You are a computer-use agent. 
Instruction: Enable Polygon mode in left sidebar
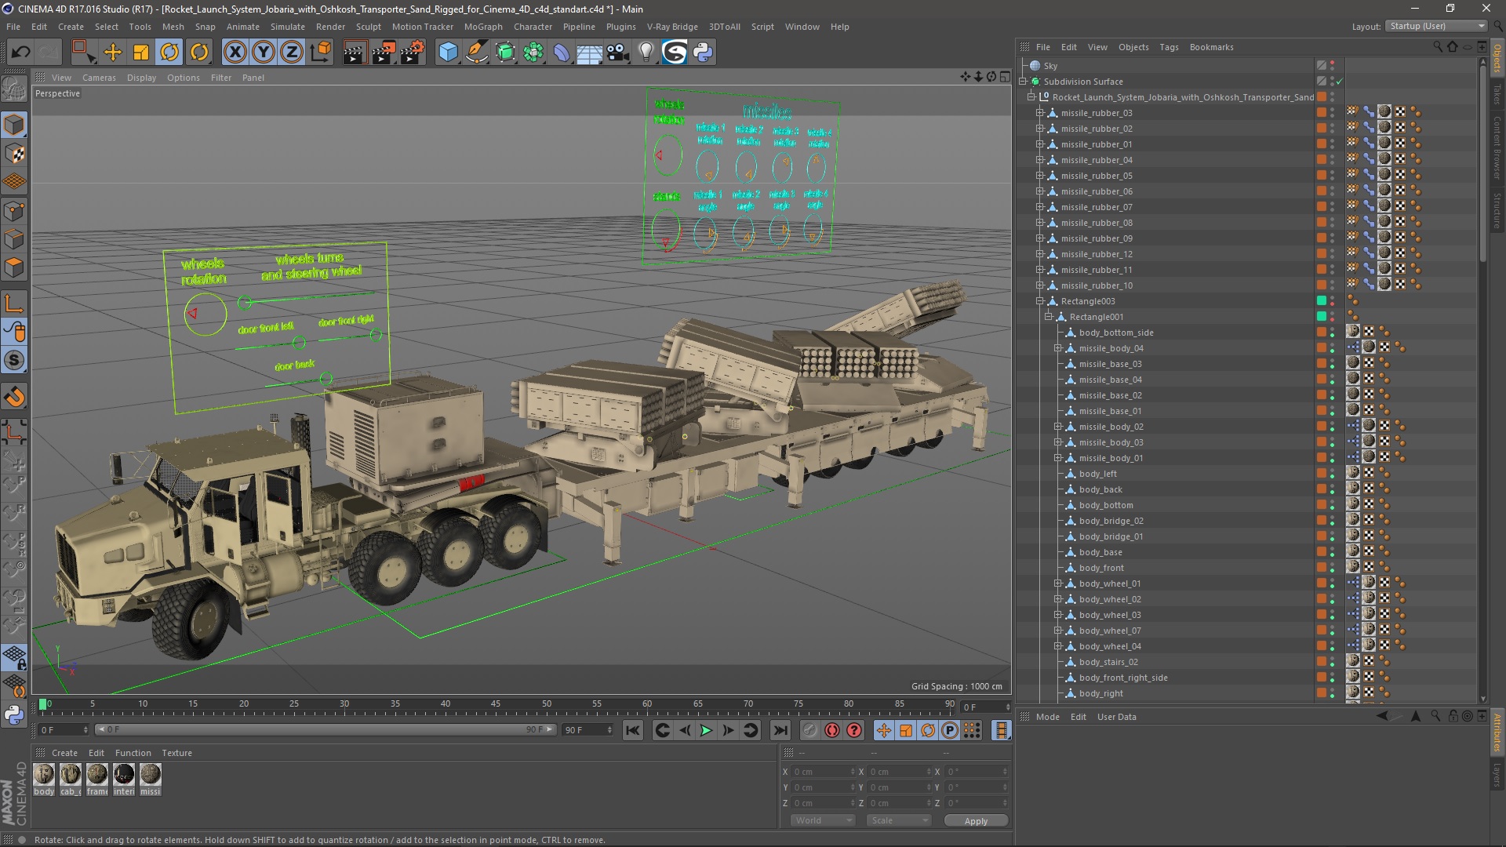click(14, 268)
